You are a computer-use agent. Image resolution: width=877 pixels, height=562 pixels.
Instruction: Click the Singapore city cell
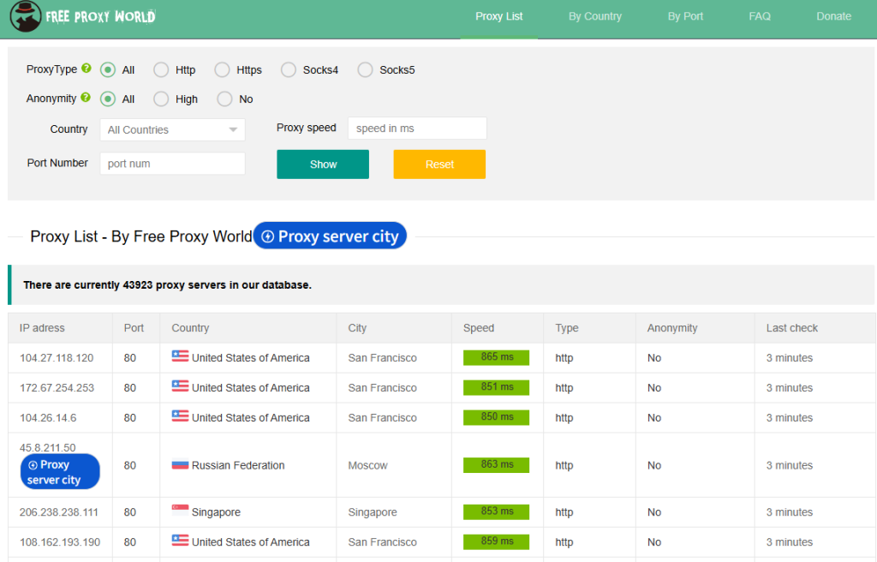click(x=373, y=512)
